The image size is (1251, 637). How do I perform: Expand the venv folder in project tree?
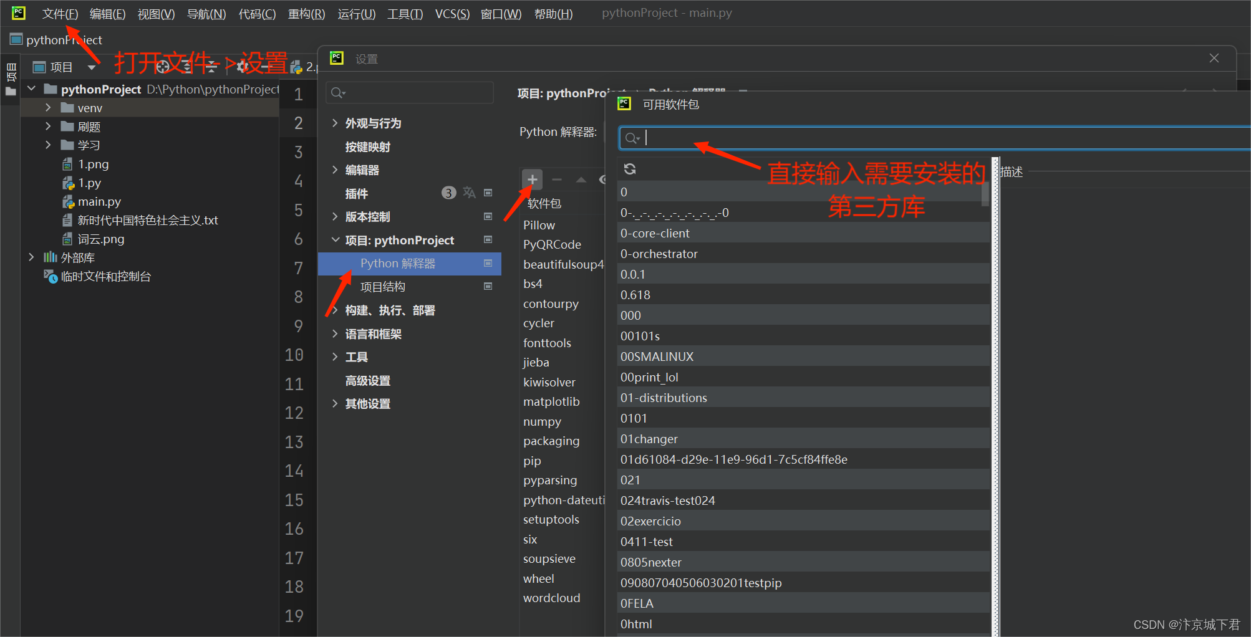(x=48, y=108)
